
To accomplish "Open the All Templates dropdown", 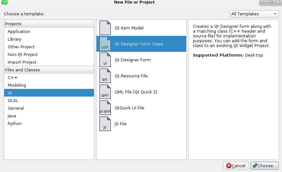I will click(x=254, y=14).
